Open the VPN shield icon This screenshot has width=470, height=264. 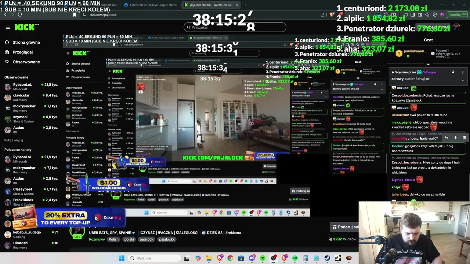point(435,15)
